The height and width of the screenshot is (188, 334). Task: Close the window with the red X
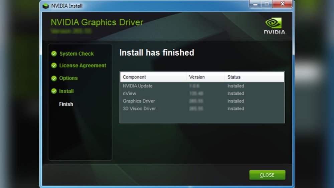282,4
